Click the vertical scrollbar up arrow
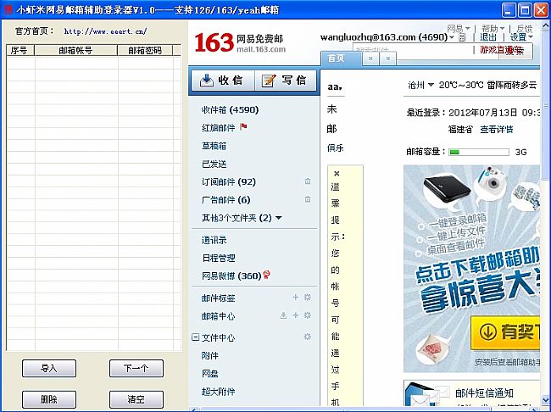Viewport: 551px width, 412px height. click(x=546, y=25)
